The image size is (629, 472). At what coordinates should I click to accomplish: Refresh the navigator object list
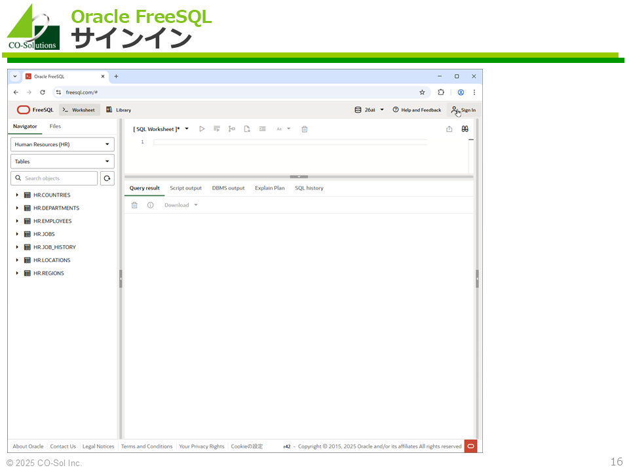[x=107, y=178]
